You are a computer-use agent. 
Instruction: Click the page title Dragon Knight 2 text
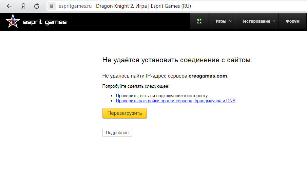point(143,6)
